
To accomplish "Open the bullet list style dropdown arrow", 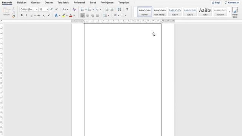I will tap(86, 9).
